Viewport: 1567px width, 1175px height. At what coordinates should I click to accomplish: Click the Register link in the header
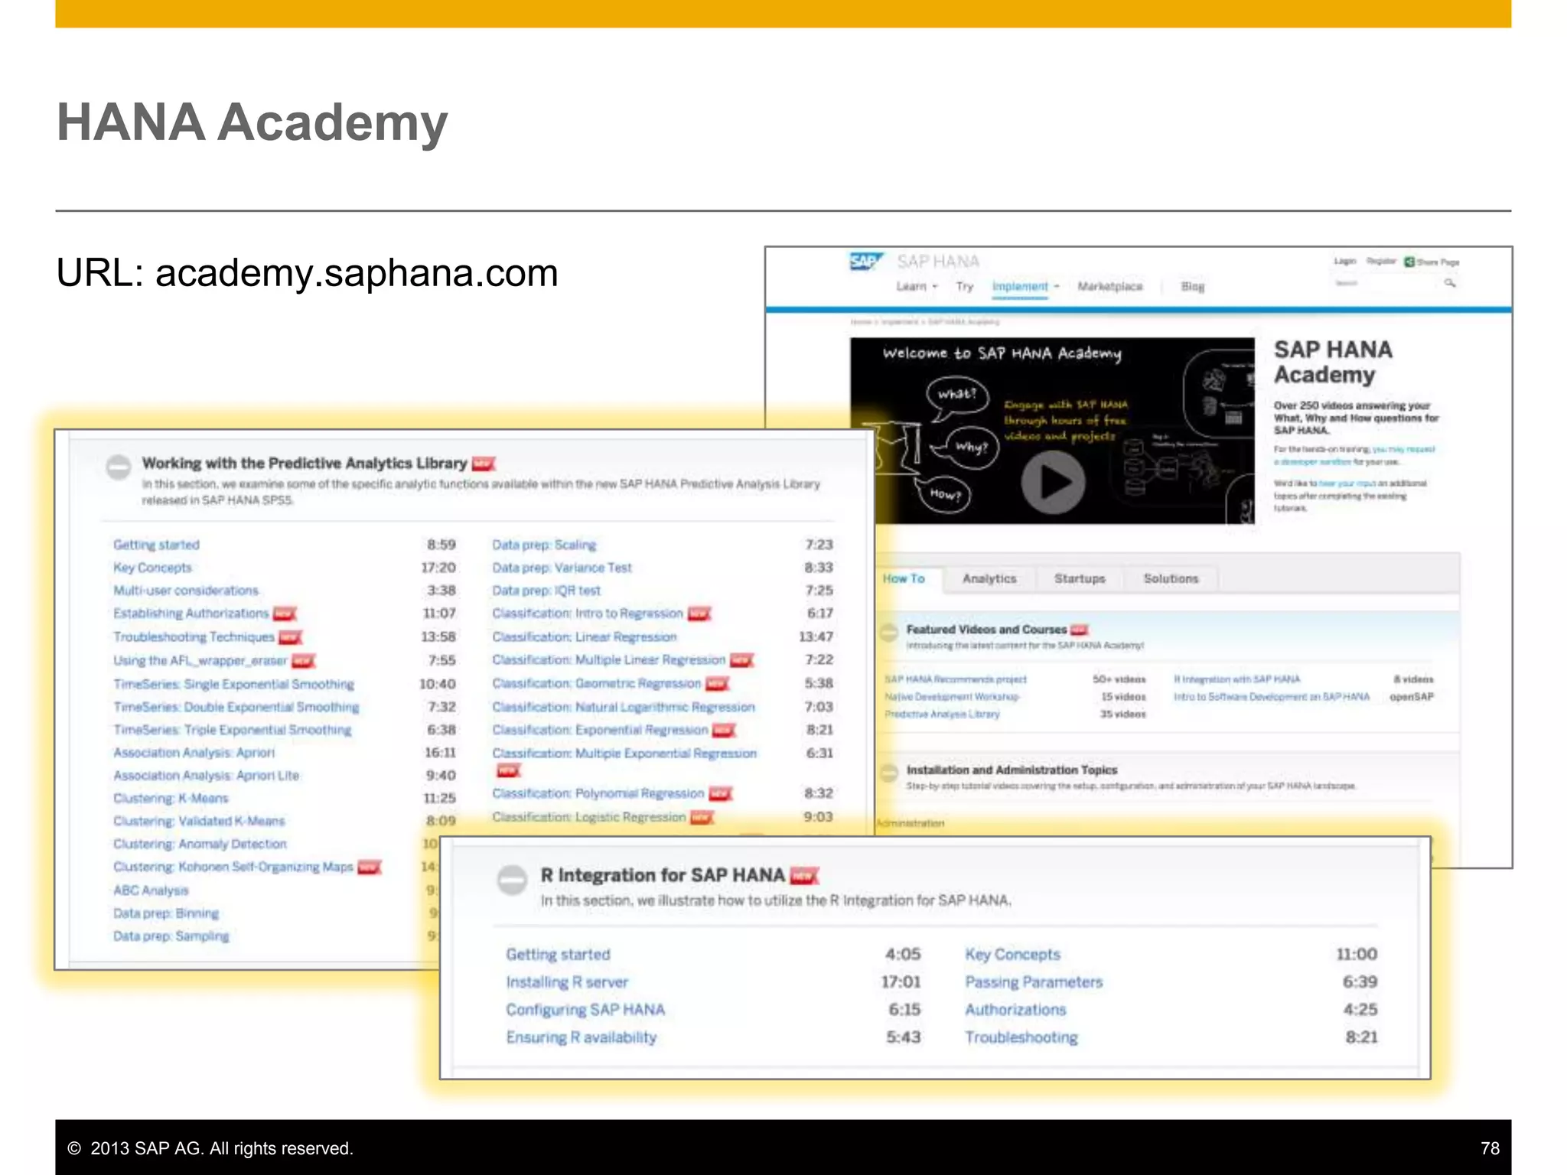click(x=1381, y=261)
